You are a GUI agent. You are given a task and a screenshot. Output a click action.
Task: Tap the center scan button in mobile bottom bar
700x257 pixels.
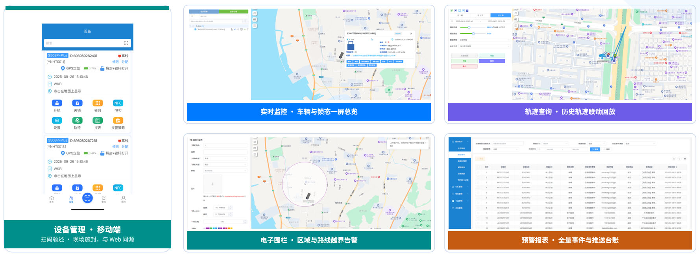[x=87, y=198]
